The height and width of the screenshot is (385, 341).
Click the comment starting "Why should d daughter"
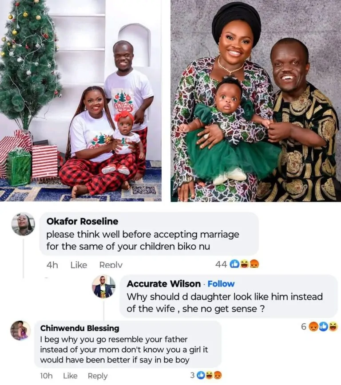click(225, 302)
